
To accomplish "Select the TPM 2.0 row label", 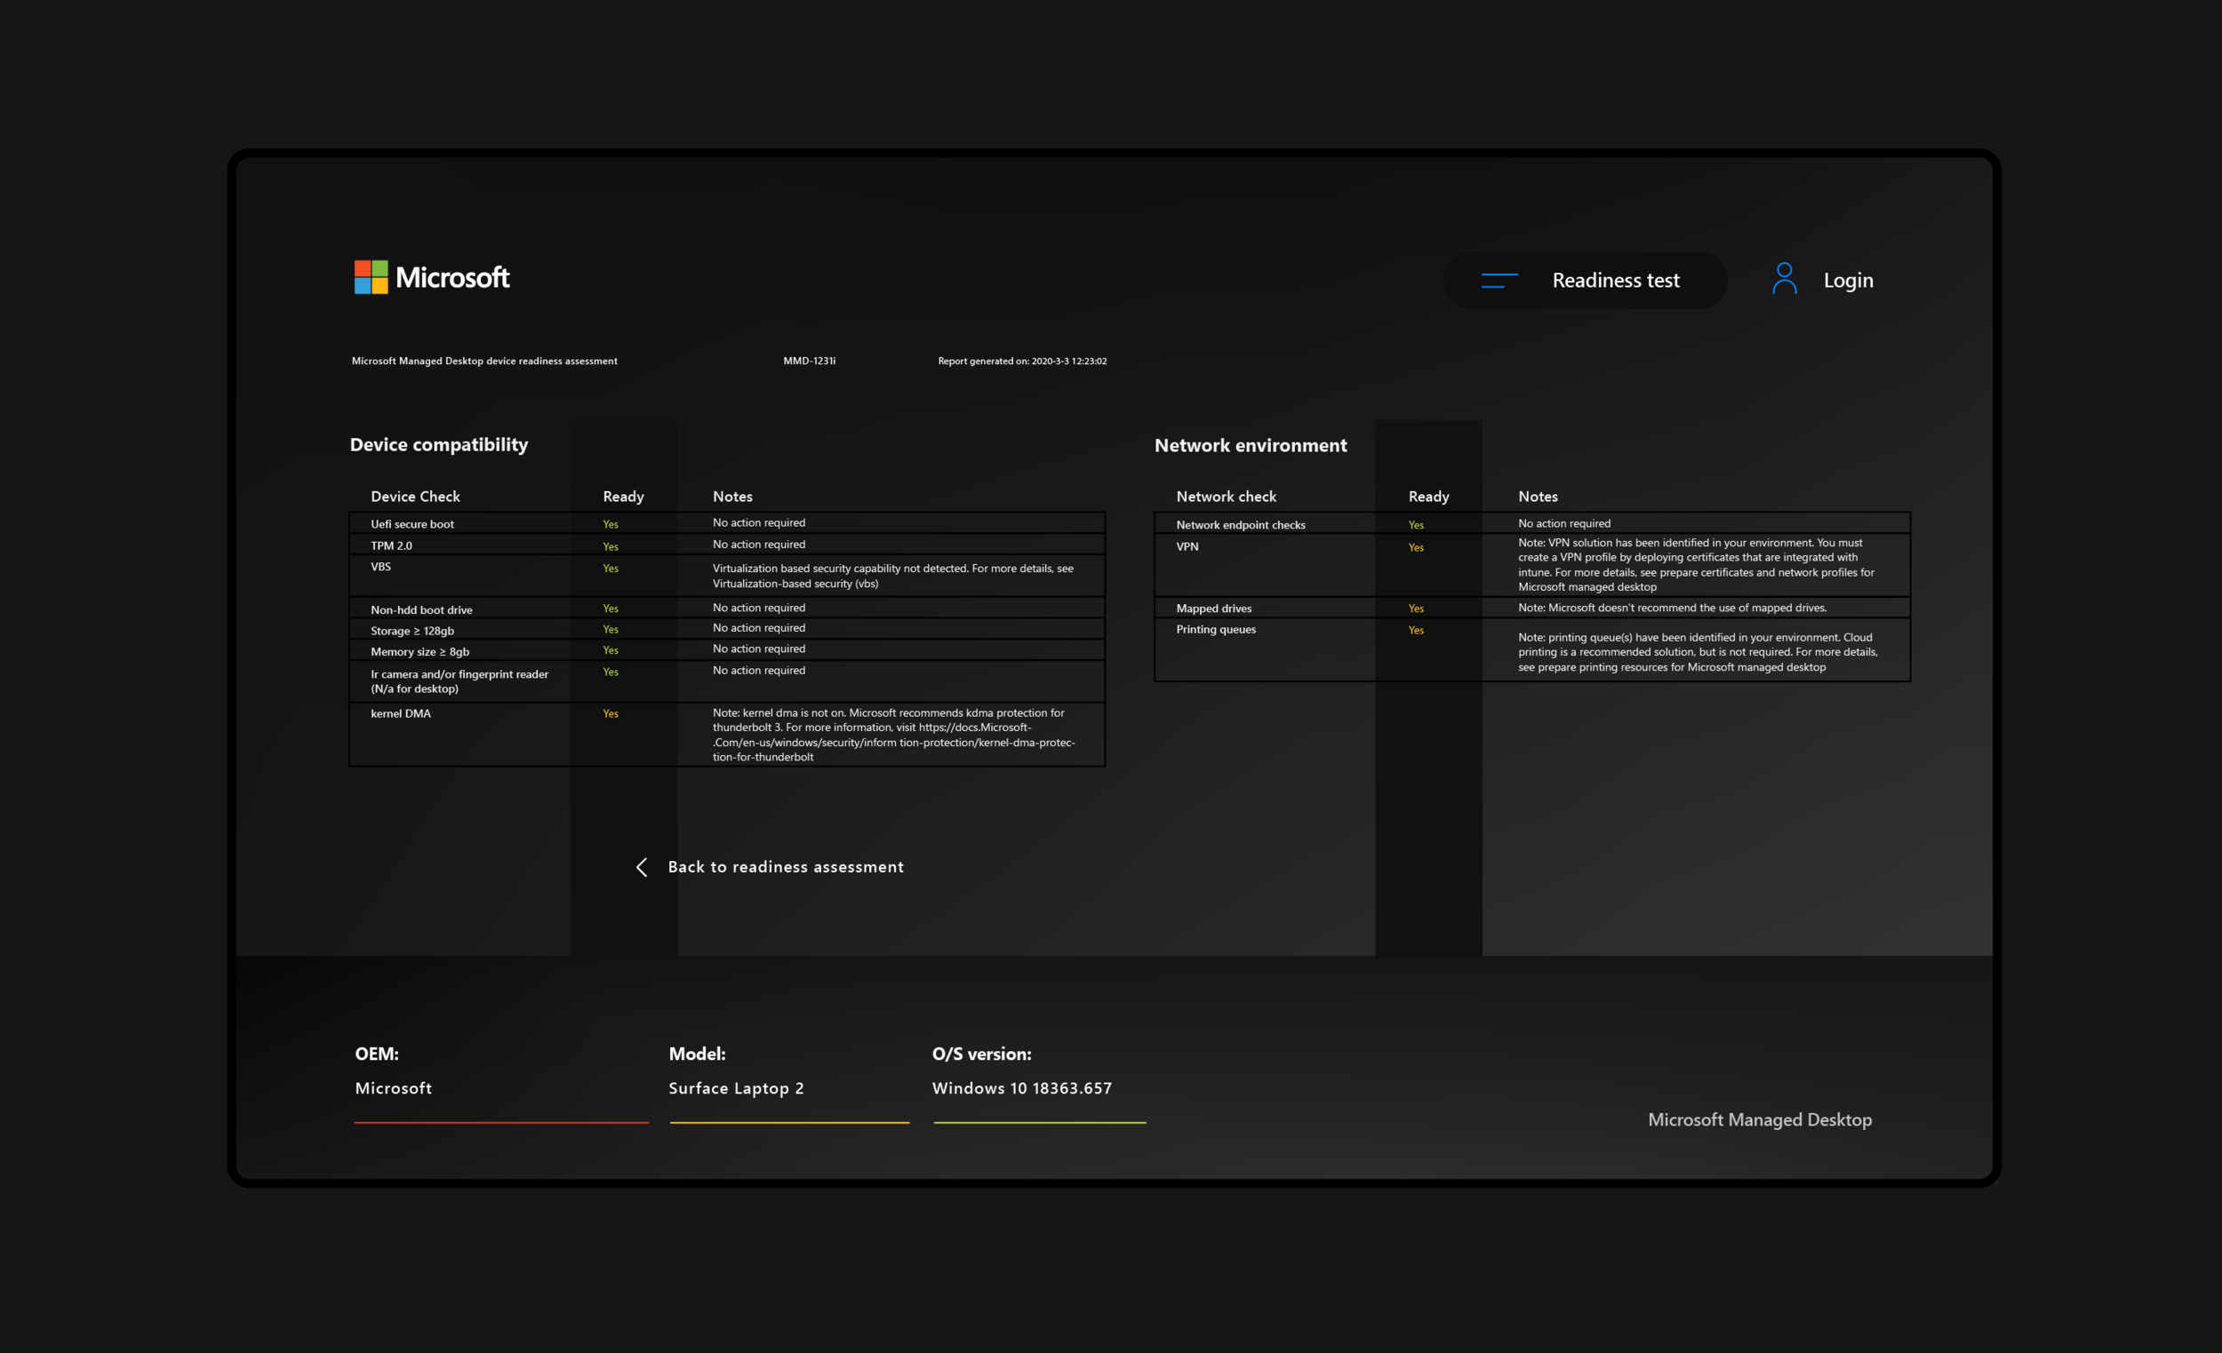I will click(391, 545).
